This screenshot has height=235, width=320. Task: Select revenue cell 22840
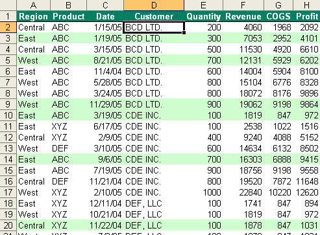click(x=243, y=192)
